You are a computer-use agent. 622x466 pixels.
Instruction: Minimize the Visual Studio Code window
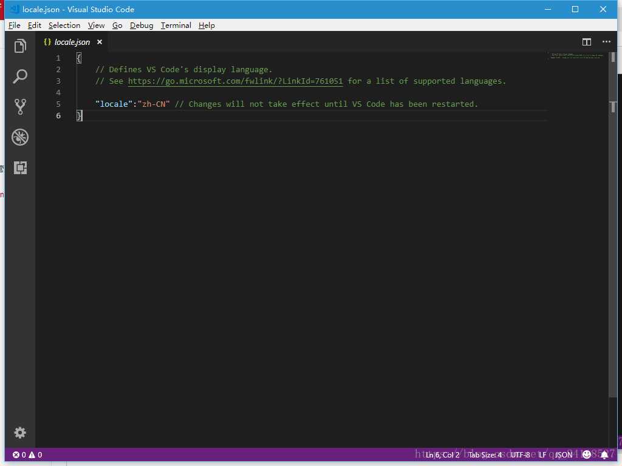[x=548, y=9]
